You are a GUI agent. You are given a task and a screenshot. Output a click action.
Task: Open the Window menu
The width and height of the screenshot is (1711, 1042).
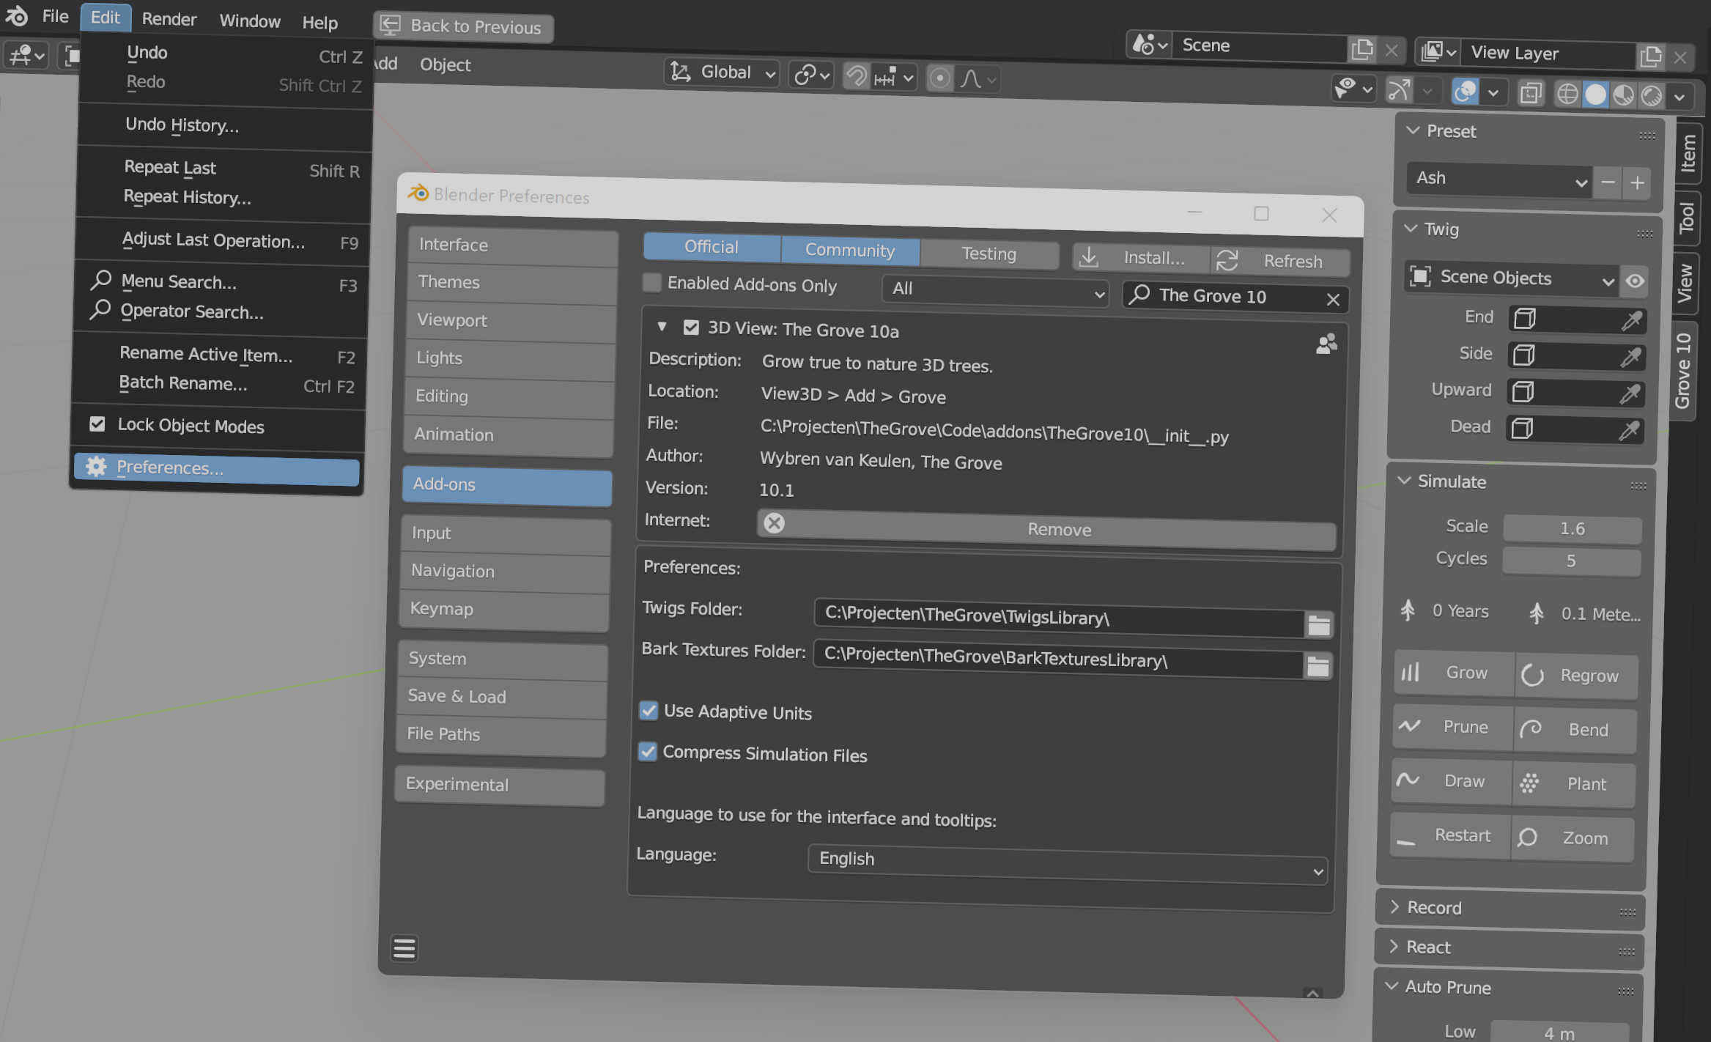click(250, 21)
